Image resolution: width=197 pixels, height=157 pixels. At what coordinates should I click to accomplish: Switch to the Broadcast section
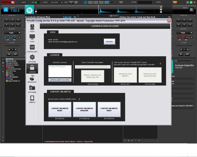click(x=32, y=79)
